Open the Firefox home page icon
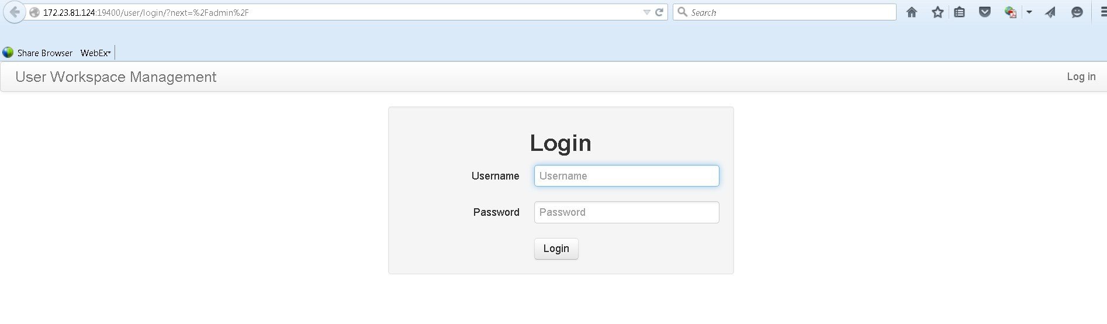This screenshot has height=324, width=1107. pyautogui.click(x=911, y=12)
